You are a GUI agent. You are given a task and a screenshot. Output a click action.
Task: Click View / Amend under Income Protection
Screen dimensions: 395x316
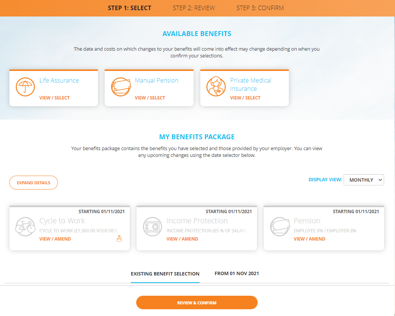[182, 239]
